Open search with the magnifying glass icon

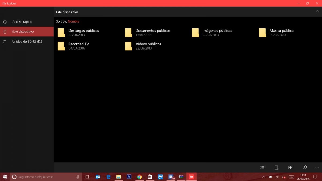coord(305,168)
